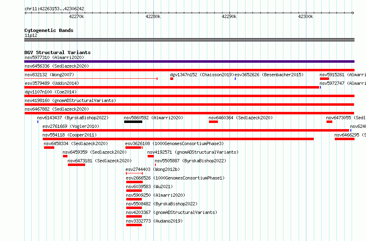The width and height of the screenshot is (366, 241).
Task: Click nsv6459359 (Sedlazeck2020) label
Action: 95,152
